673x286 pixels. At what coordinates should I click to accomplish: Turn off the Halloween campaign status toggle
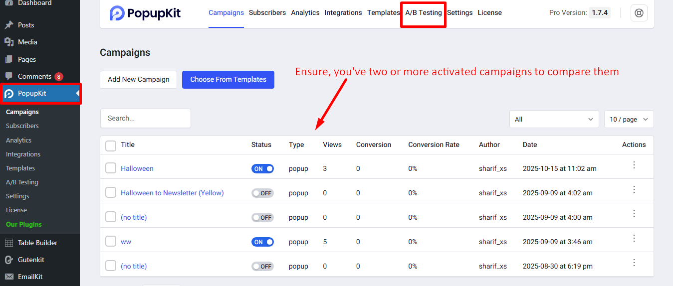(x=262, y=168)
